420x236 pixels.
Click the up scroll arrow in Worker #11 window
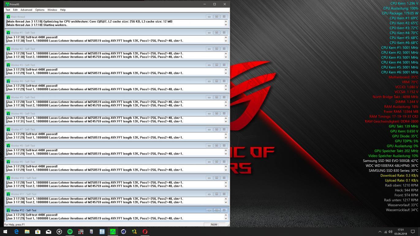tap(226, 199)
